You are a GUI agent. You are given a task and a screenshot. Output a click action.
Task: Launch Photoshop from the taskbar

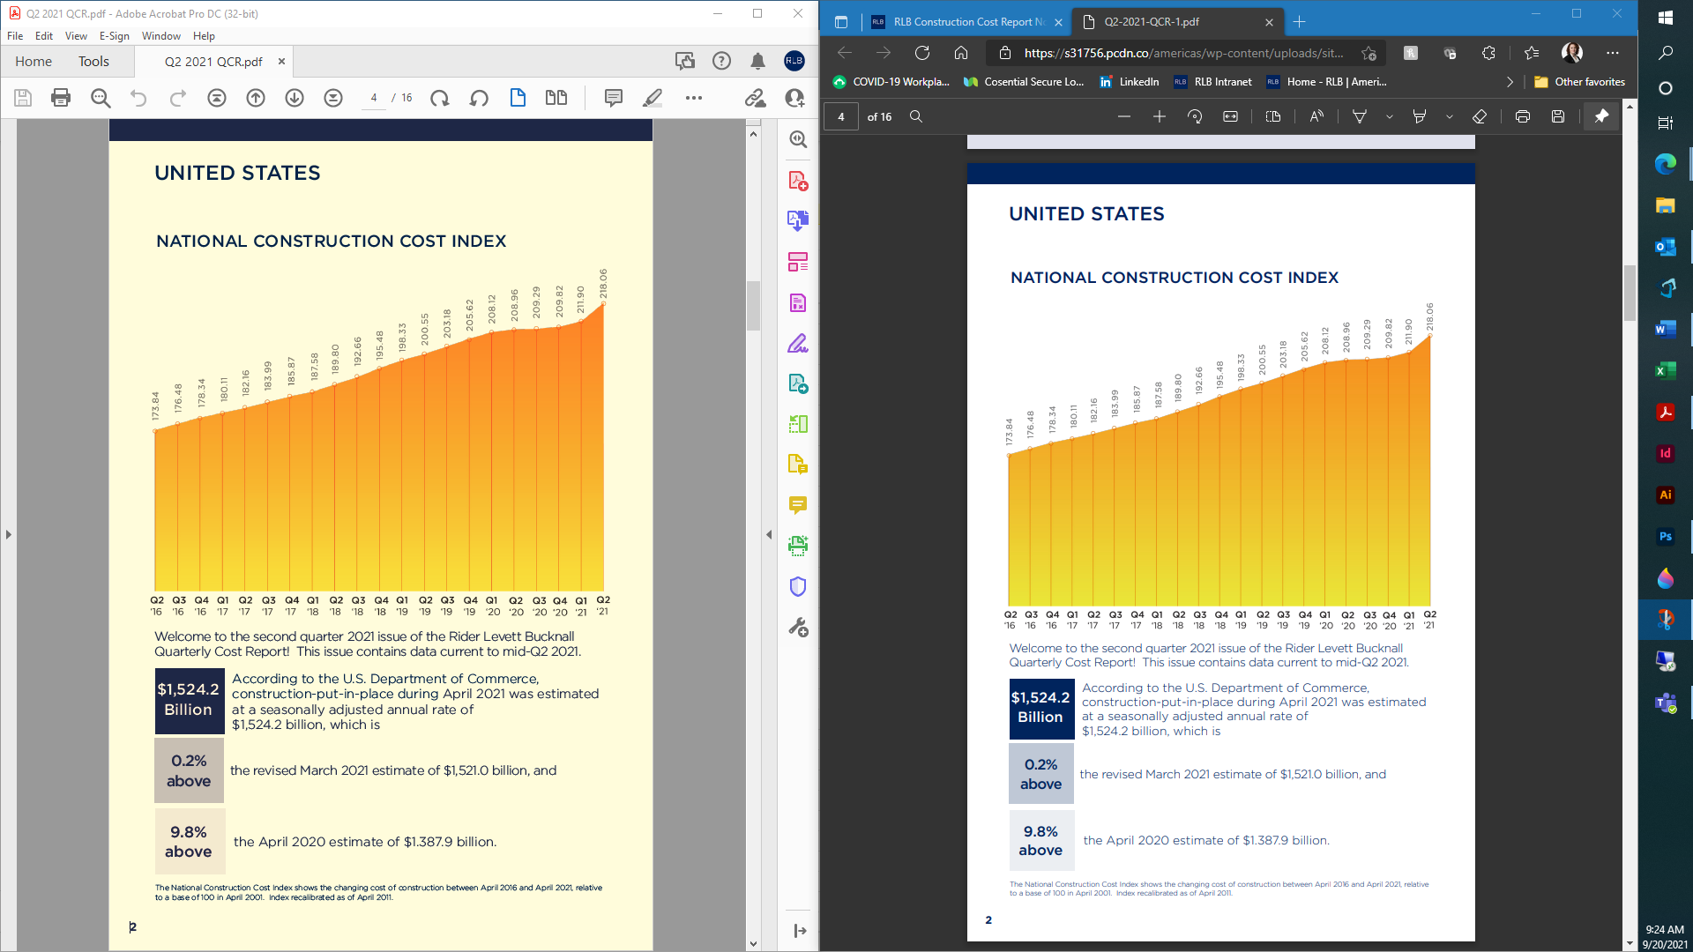pos(1666,536)
